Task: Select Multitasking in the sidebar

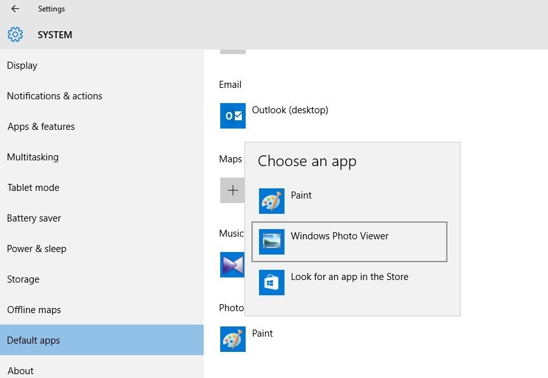Action: 32,157
